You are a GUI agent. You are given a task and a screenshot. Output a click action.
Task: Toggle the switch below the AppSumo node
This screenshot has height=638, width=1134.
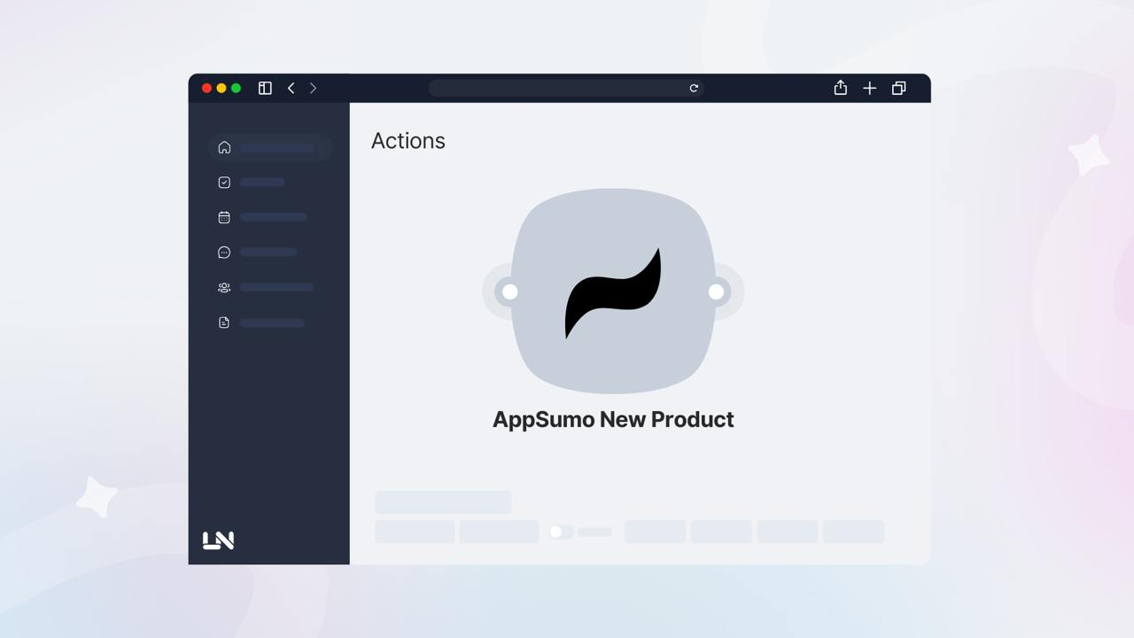point(561,532)
